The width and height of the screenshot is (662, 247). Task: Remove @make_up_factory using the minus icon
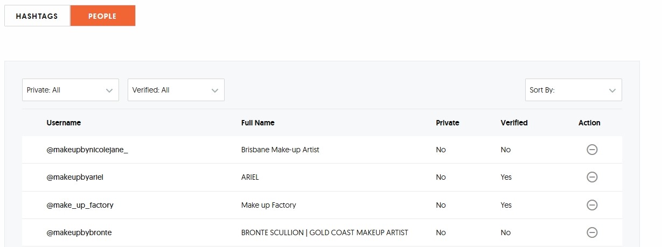[591, 205]
